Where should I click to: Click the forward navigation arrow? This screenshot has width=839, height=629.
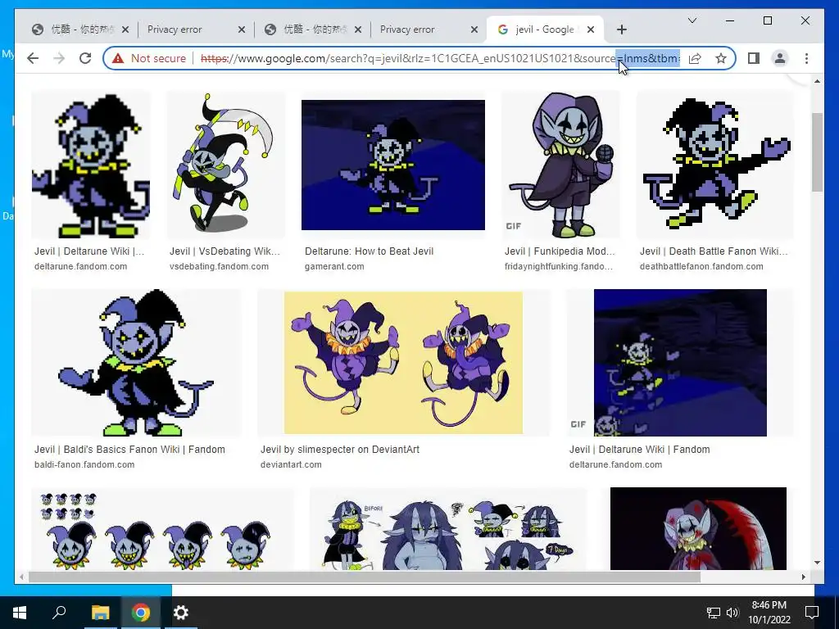pos(59,58)
